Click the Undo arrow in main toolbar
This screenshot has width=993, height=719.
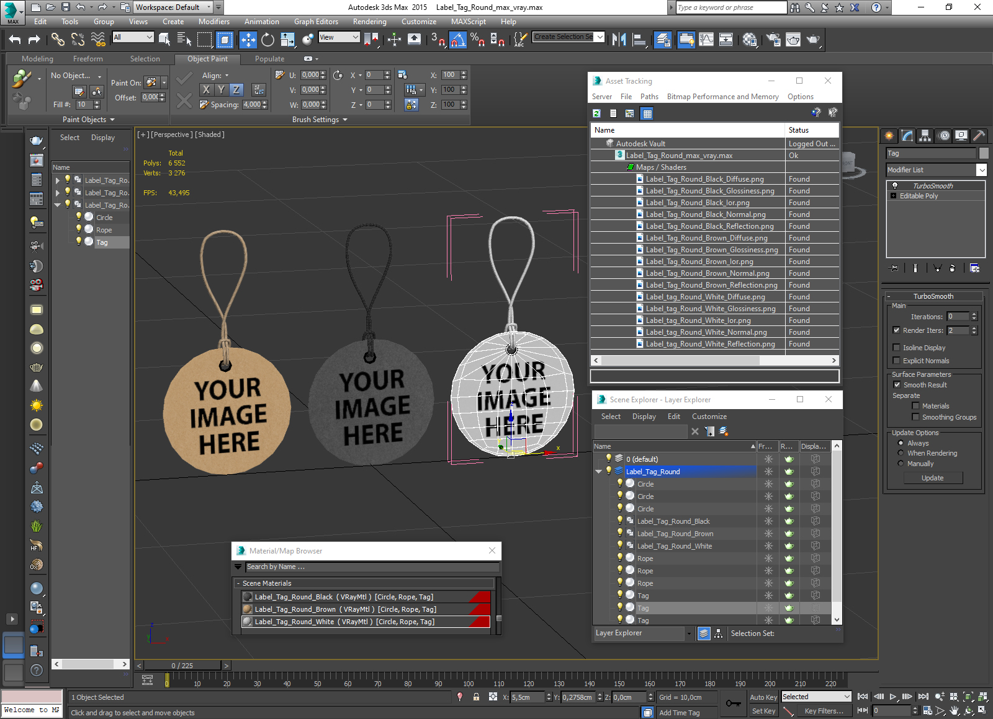15,40
